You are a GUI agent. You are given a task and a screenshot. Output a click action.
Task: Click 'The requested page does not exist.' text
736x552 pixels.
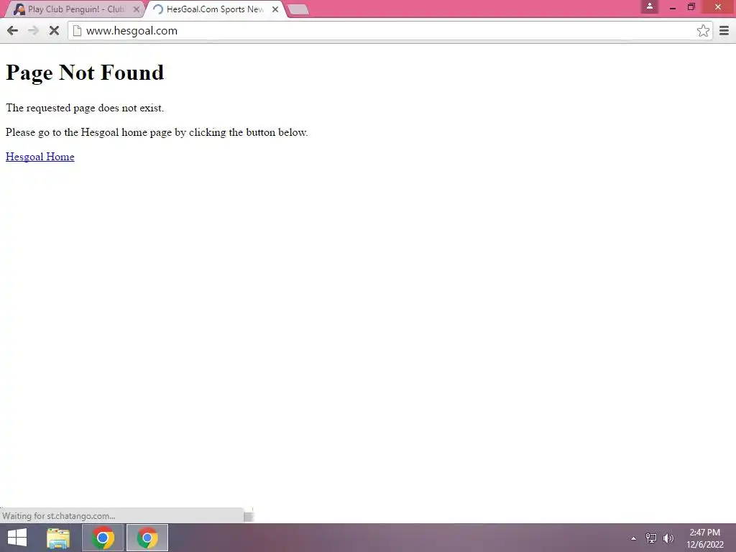tap(85, 108)
